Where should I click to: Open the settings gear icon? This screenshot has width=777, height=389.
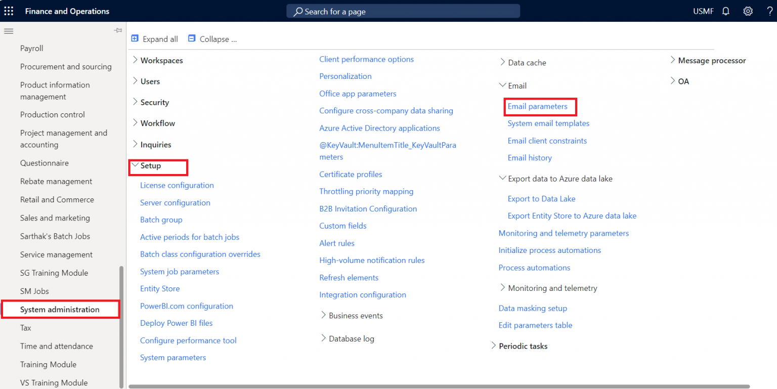coord(748,11)
